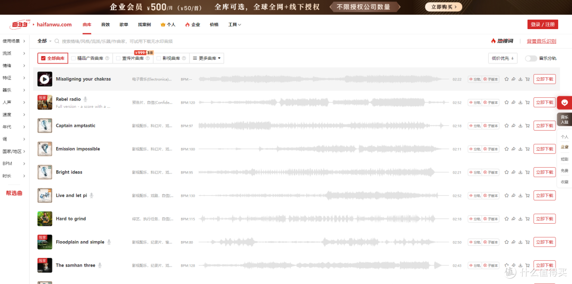Click help icon beside 精品广告曲库

(x=107, y=58)
